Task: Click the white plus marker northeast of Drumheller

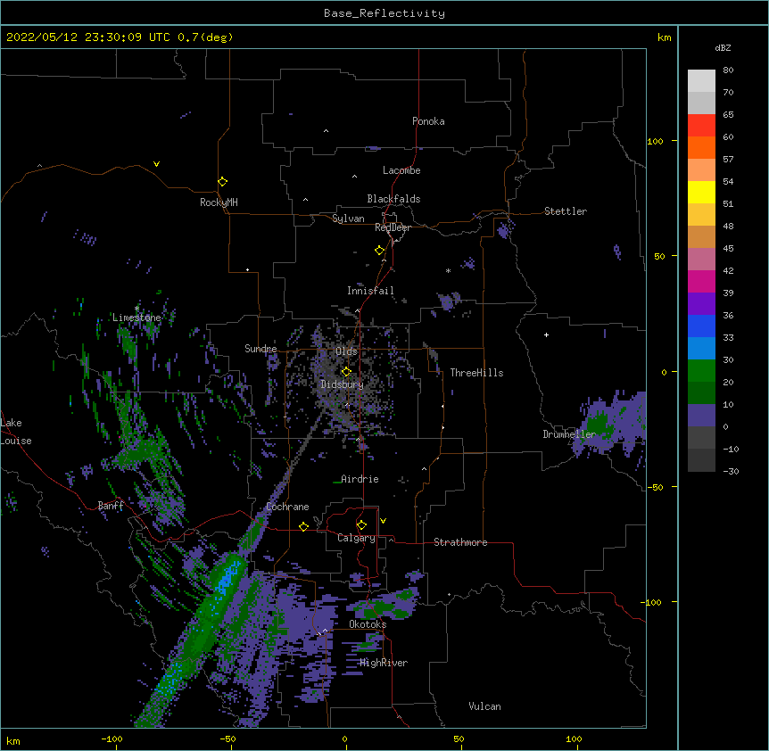Action: 546,334
